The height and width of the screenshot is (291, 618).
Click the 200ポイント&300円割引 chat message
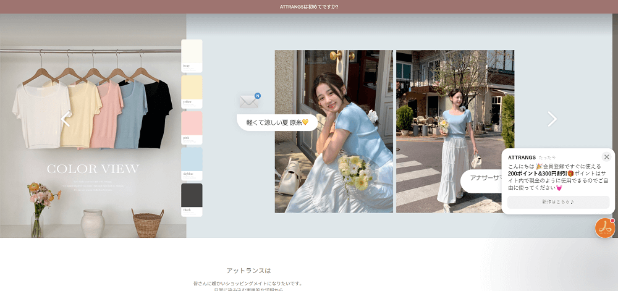[x=558, y=177]
